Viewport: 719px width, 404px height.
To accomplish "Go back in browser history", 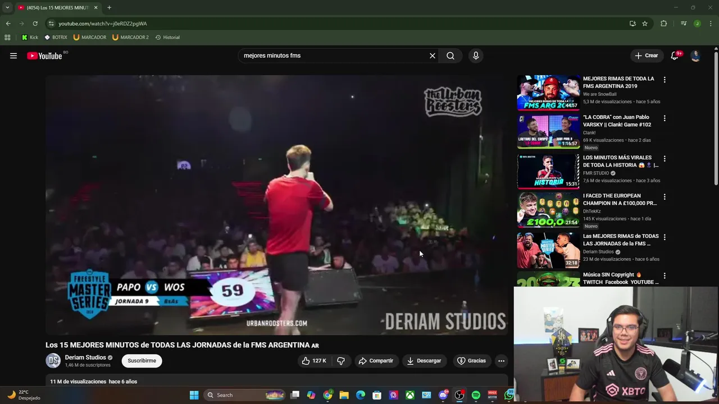I will coord(8,24).
